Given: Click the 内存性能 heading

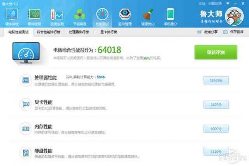Looking at the screenshot, I should point(43,127).
